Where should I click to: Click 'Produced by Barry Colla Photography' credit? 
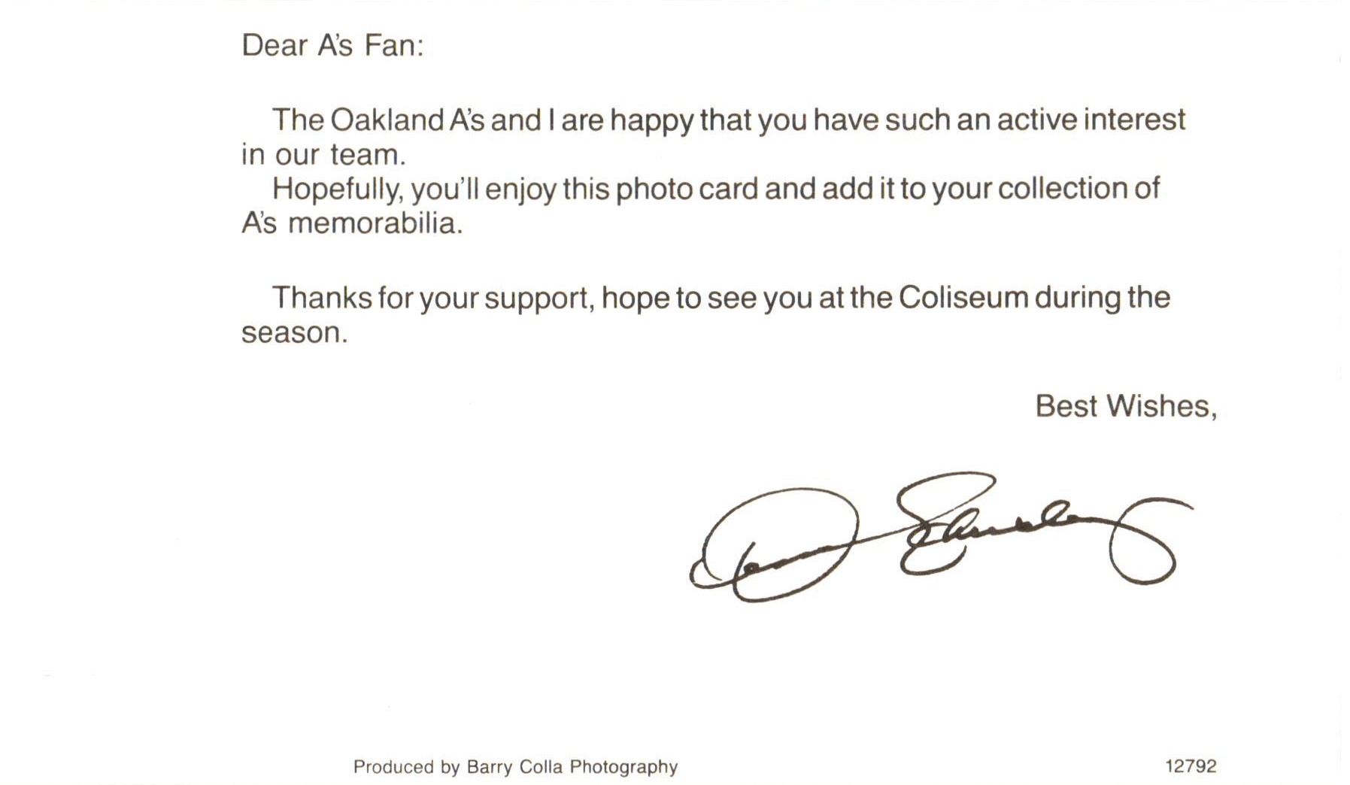coord(515,767)
